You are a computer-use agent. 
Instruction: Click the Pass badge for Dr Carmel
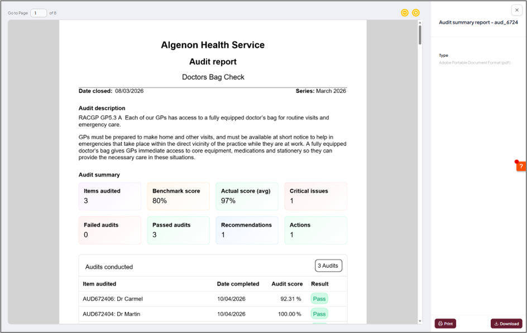tap(319, 299)
